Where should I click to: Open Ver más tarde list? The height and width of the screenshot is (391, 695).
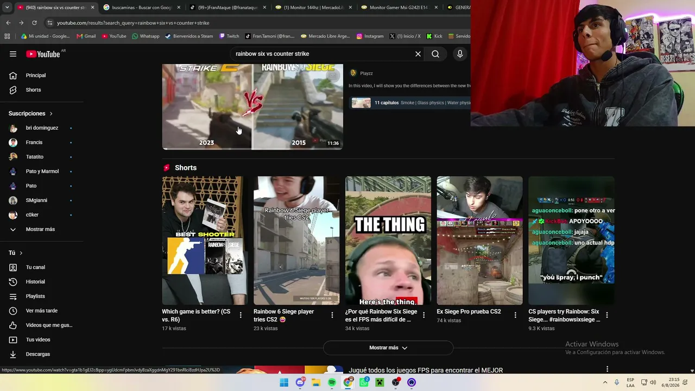[42, 311]
